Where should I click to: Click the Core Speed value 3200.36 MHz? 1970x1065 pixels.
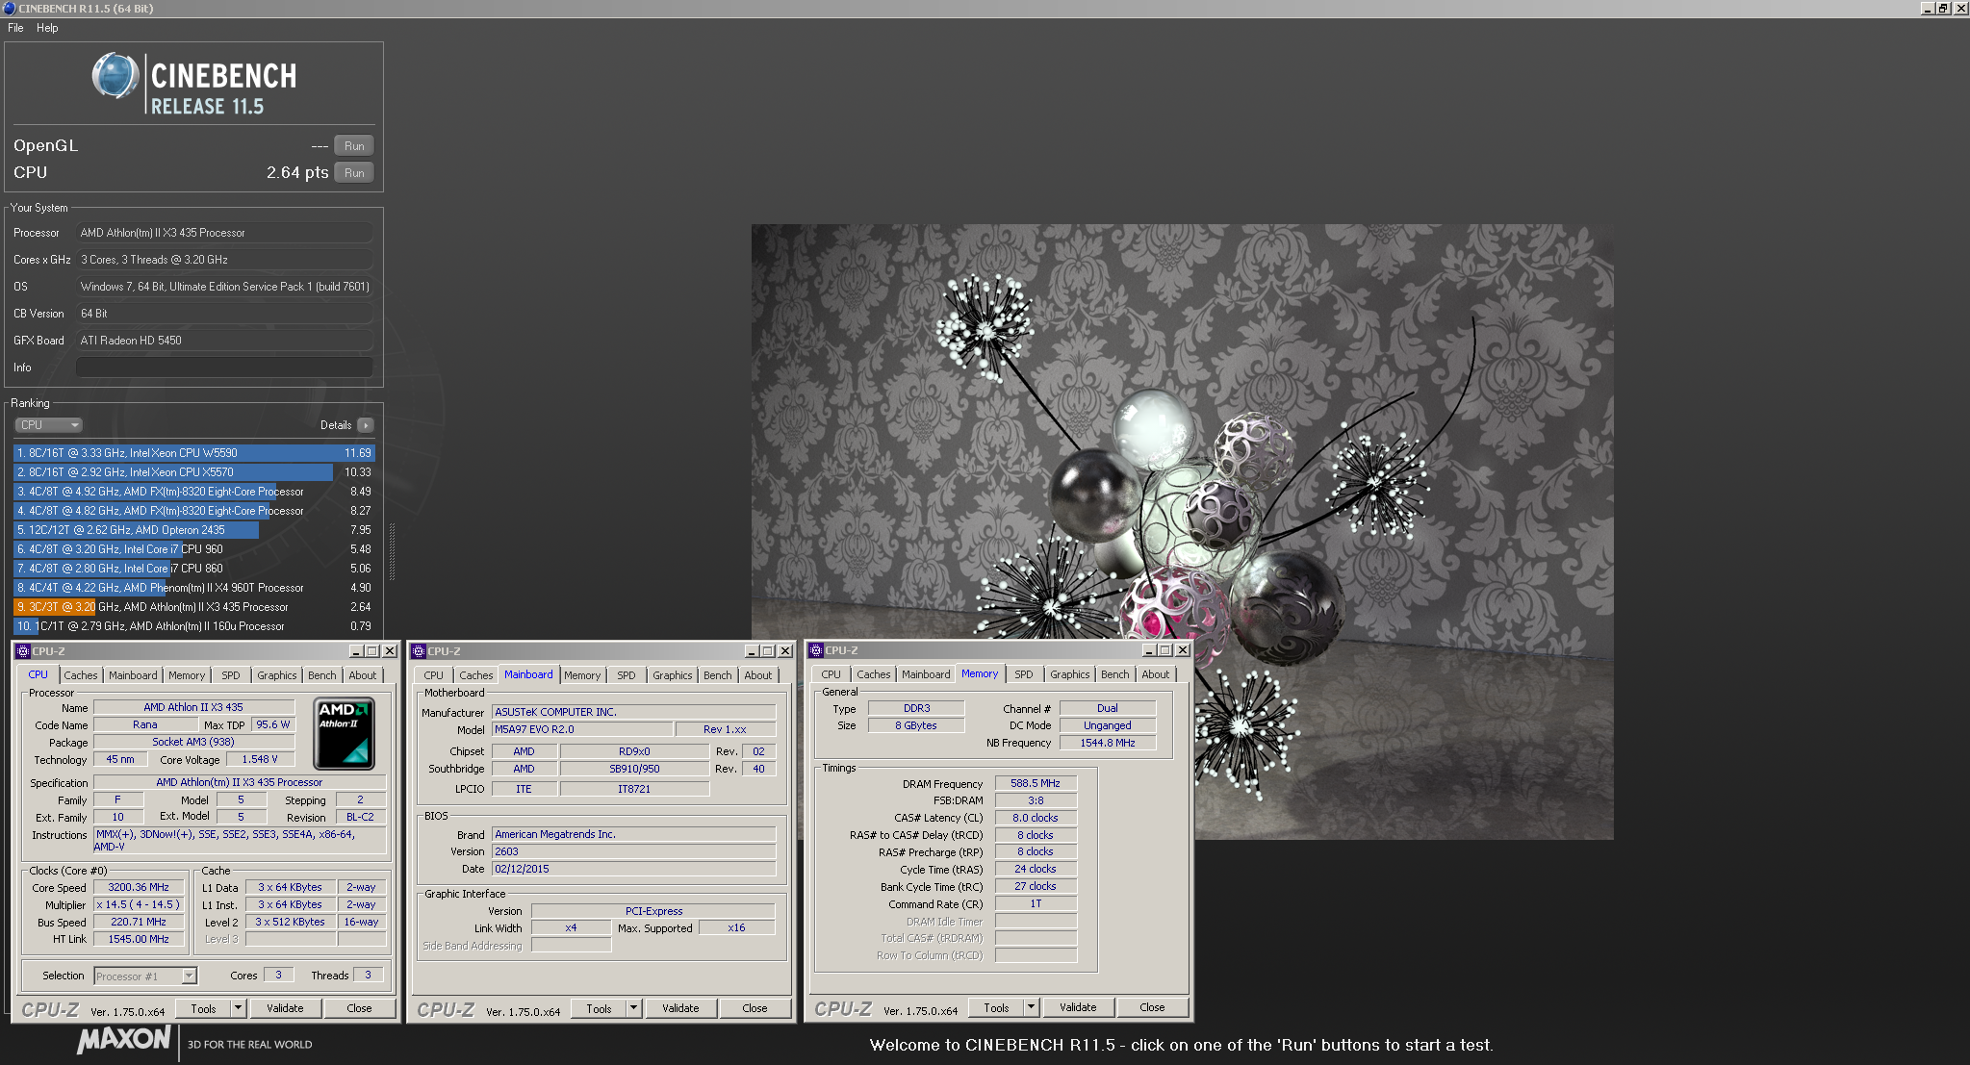point(139,888)
